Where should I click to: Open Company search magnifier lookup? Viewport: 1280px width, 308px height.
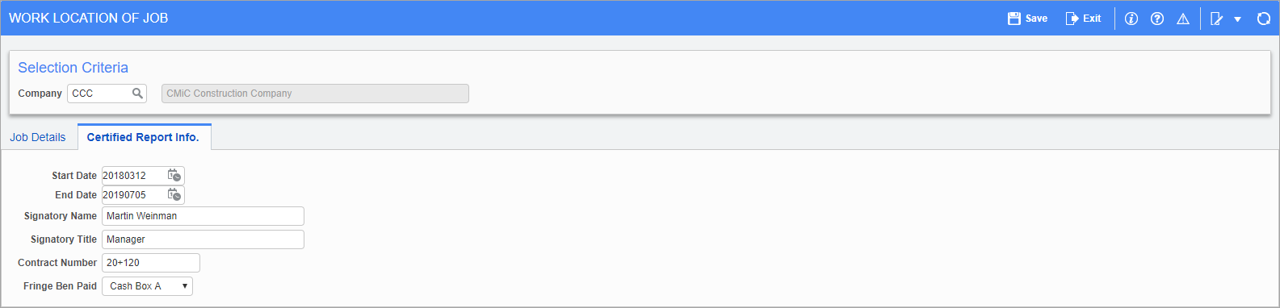point(137,94)
